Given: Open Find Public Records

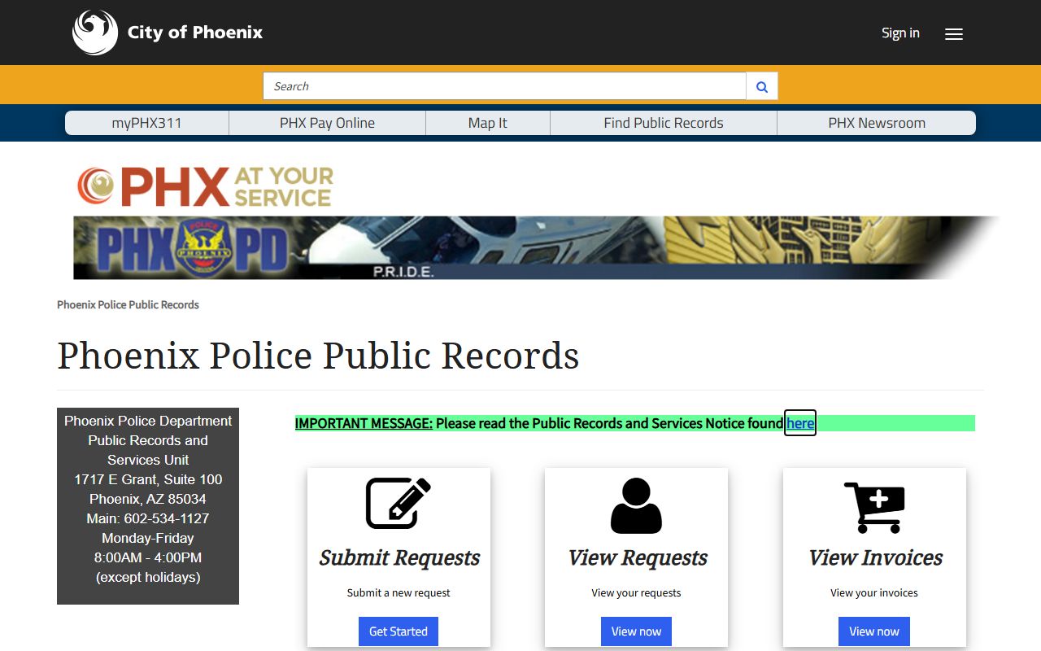Looking at the screenshot, I should (664, 123).
